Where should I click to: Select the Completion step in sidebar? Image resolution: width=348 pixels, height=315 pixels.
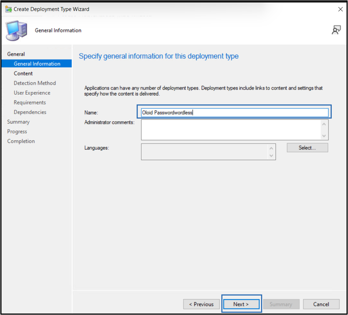point(21,141)
